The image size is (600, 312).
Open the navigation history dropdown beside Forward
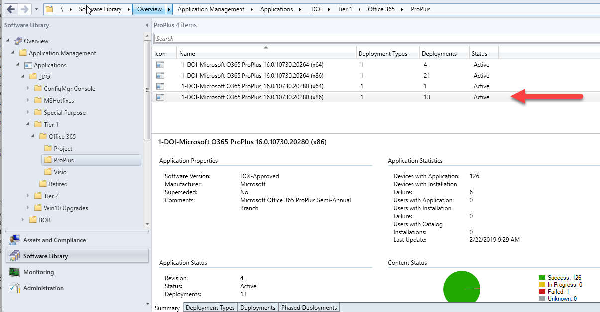point(36,9)
